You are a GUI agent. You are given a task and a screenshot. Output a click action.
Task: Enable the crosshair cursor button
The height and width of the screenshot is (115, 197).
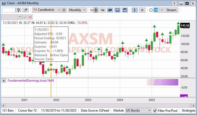[x=142, y=10]
